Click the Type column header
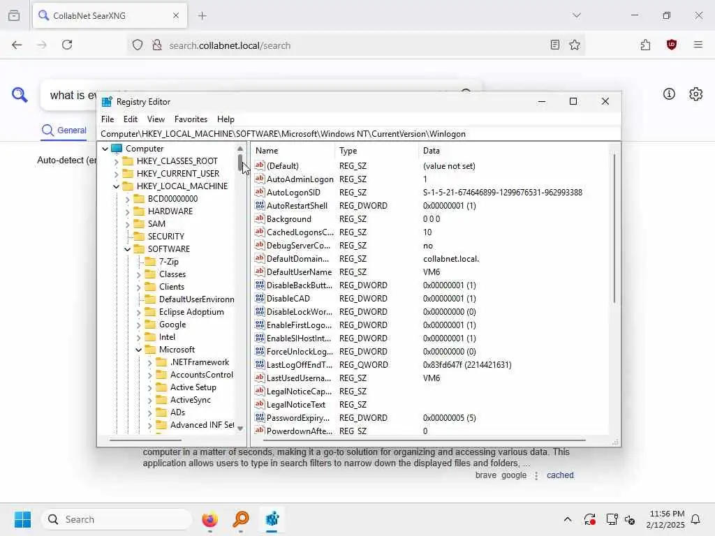715x536 pixels. pyautogui.click(x=376, y=151)
